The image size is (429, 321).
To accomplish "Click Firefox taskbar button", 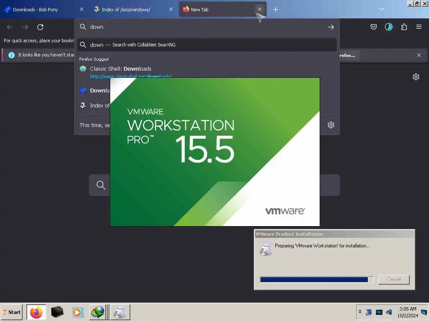I will pos(36,312).
